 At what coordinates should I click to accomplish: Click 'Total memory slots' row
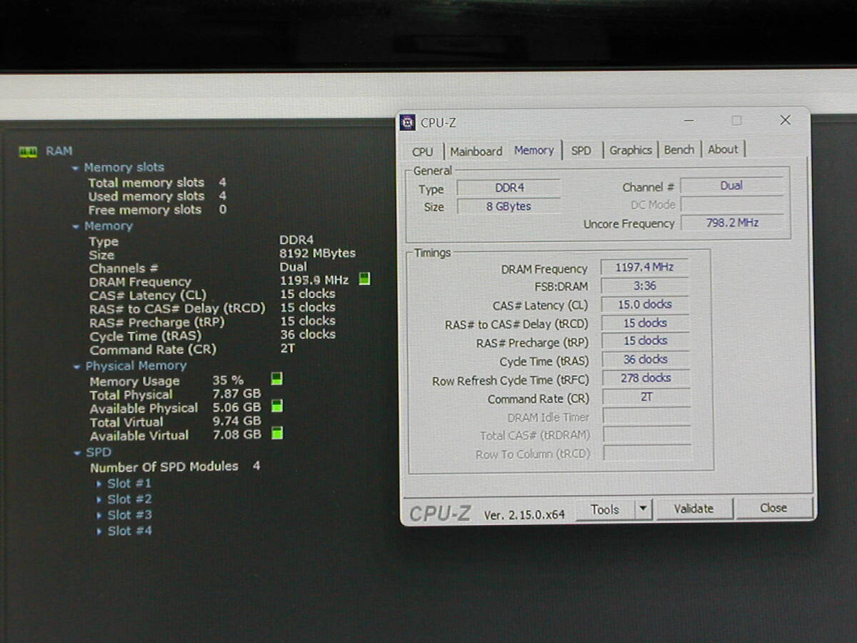157,183
